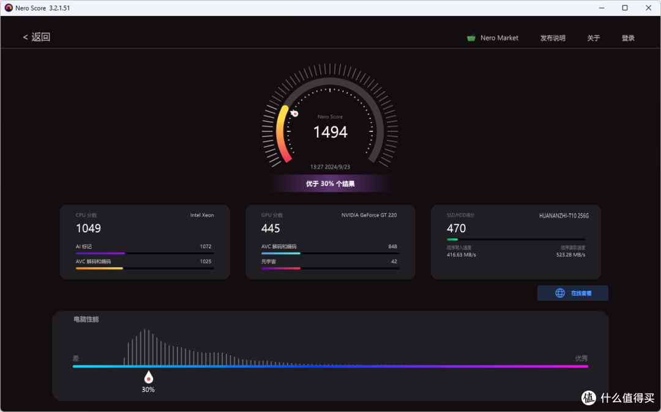Click the green SSD score progress bar

[515, 239]
